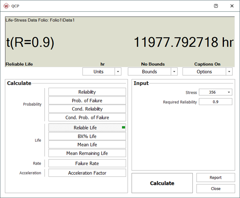Viewport: 240px width, 198px height.
Task: Open the help question mark icon
Action: tap(216, 6)
